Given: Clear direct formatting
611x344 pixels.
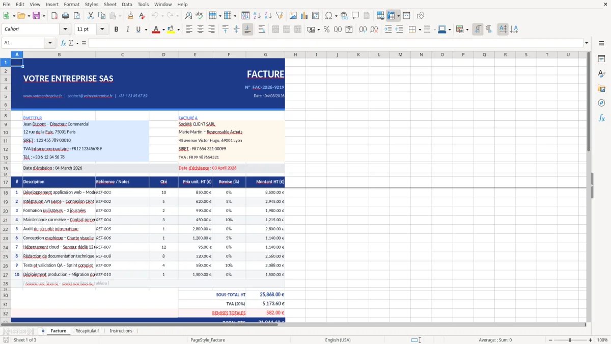Looking at the screenshot, I should click(141, 16).
